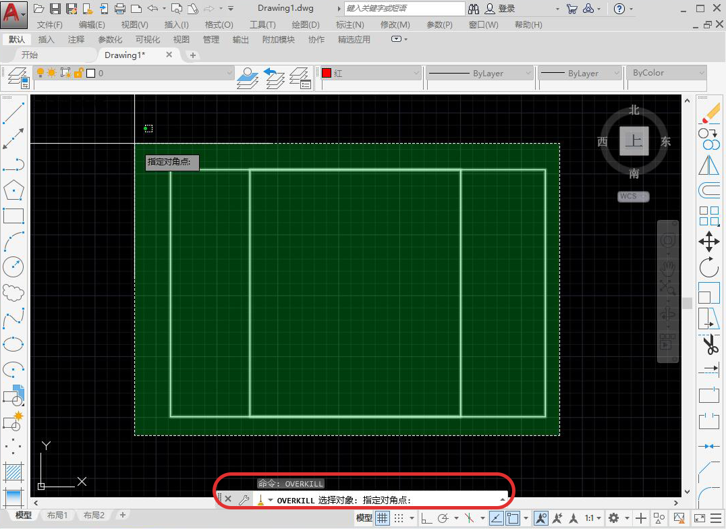Viewport: 726px width, 529px height.
Task: Open the Layer Properties manager icon
Action: 18,78
